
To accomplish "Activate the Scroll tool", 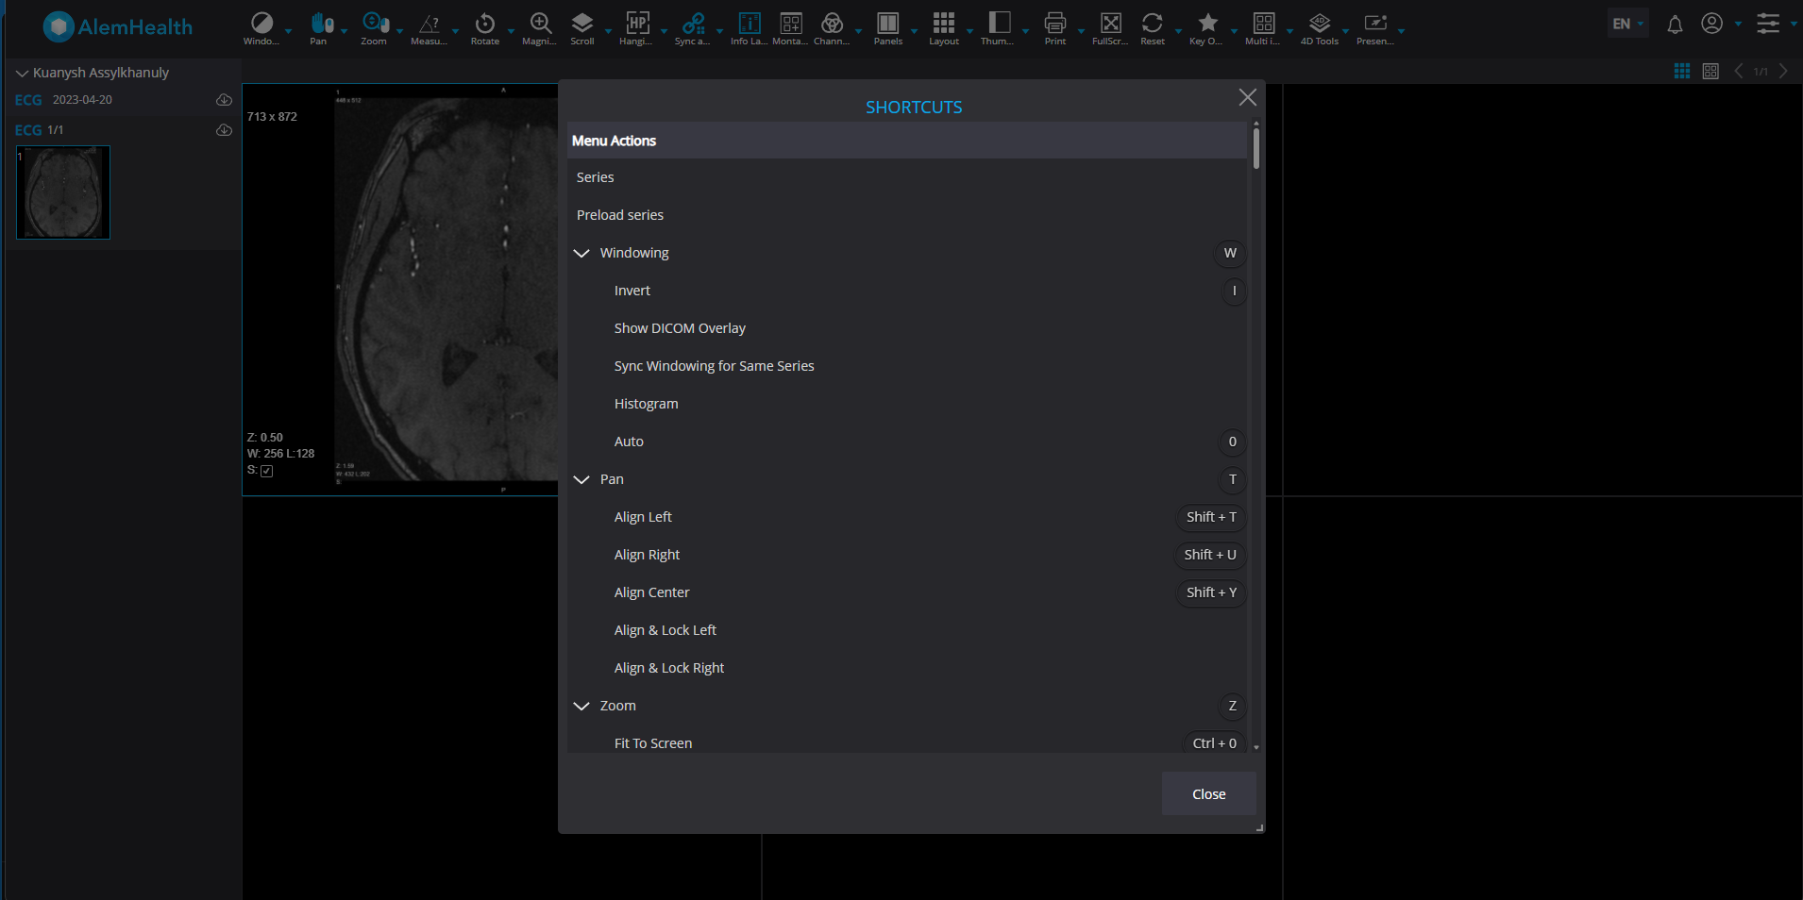I will [582, 23].
